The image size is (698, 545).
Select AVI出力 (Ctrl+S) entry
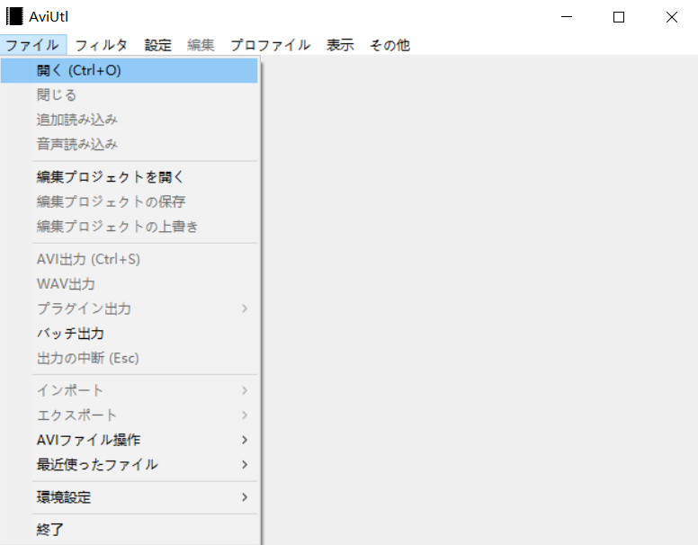[130, 259]
